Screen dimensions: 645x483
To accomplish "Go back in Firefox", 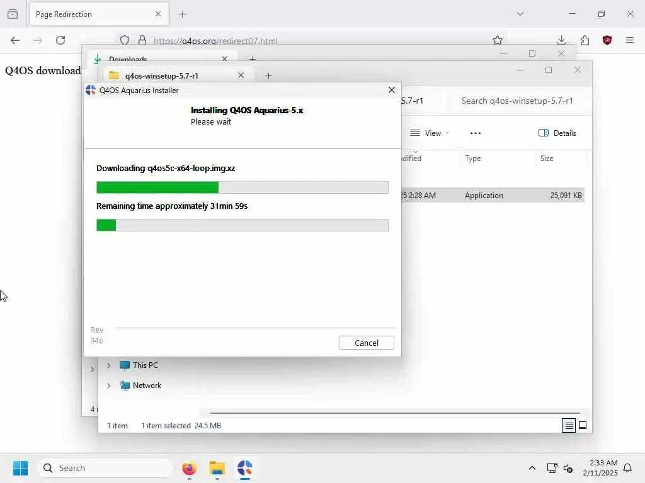I will [x=15, y=40].
